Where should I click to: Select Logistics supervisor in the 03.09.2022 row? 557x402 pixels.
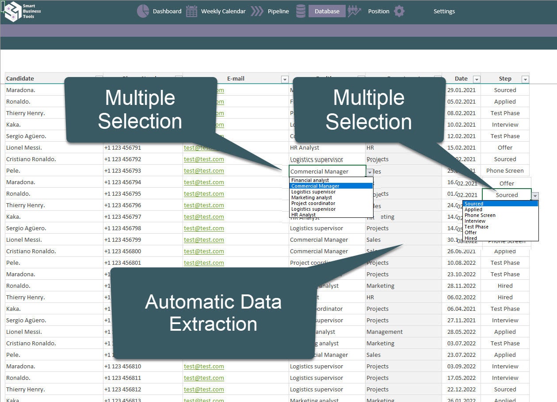[327, 367]
